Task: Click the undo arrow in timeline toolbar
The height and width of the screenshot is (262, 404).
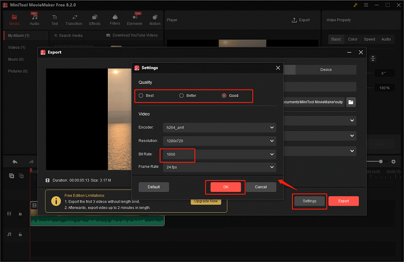Action: [x=15, y=161]
